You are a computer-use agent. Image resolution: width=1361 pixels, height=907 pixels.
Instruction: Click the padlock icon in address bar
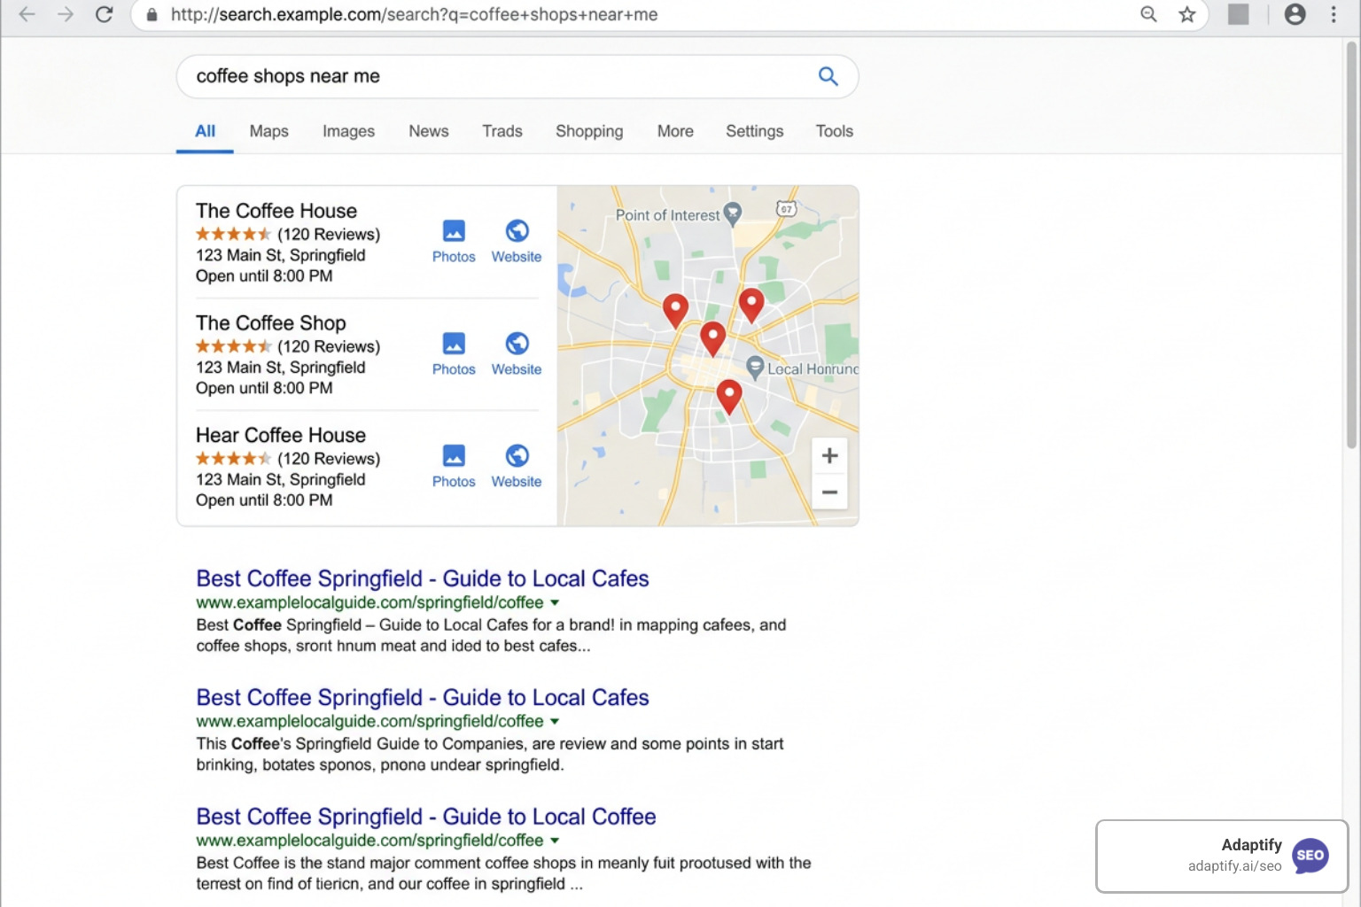tap(152, 14)
